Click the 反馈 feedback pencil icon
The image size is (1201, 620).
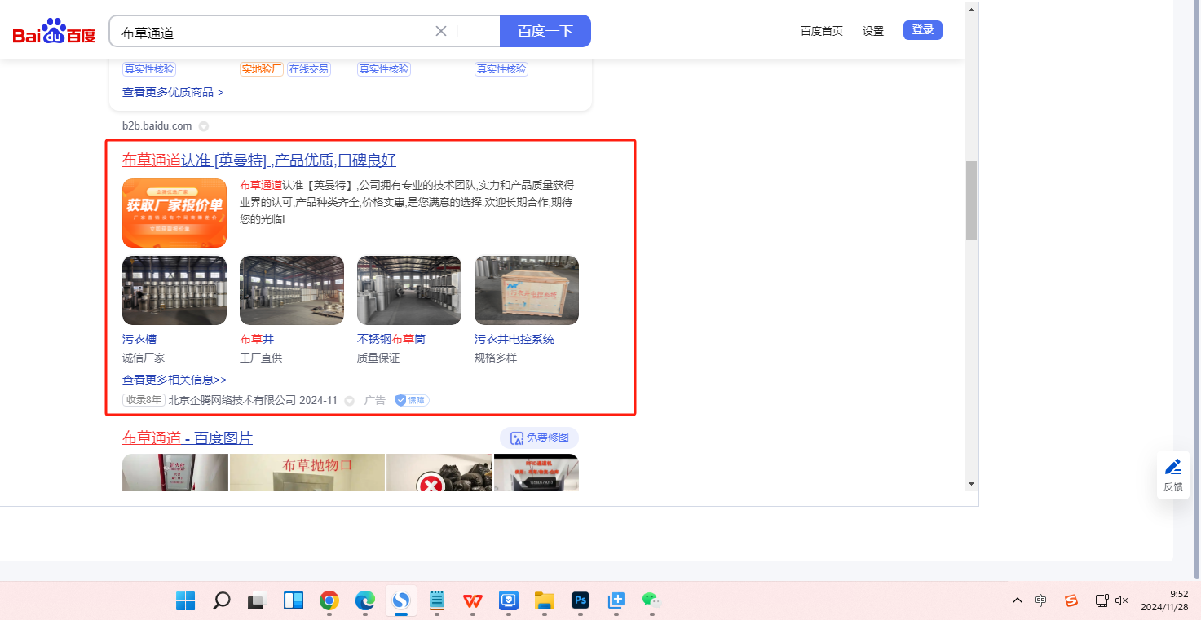pyautogui.click(x=1173, y=468)
